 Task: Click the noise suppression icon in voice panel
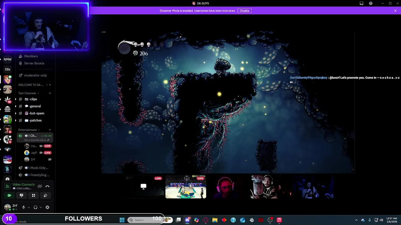(x=40, y=186)
